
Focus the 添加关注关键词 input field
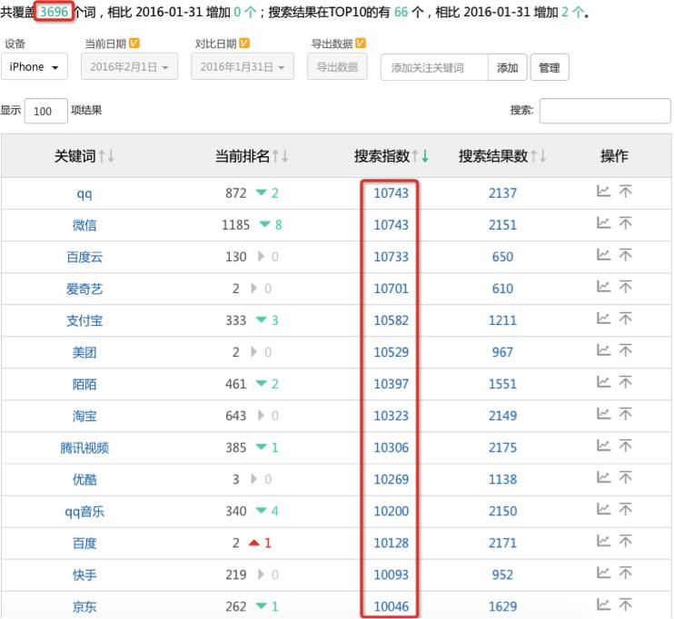[x=434, y=67]
